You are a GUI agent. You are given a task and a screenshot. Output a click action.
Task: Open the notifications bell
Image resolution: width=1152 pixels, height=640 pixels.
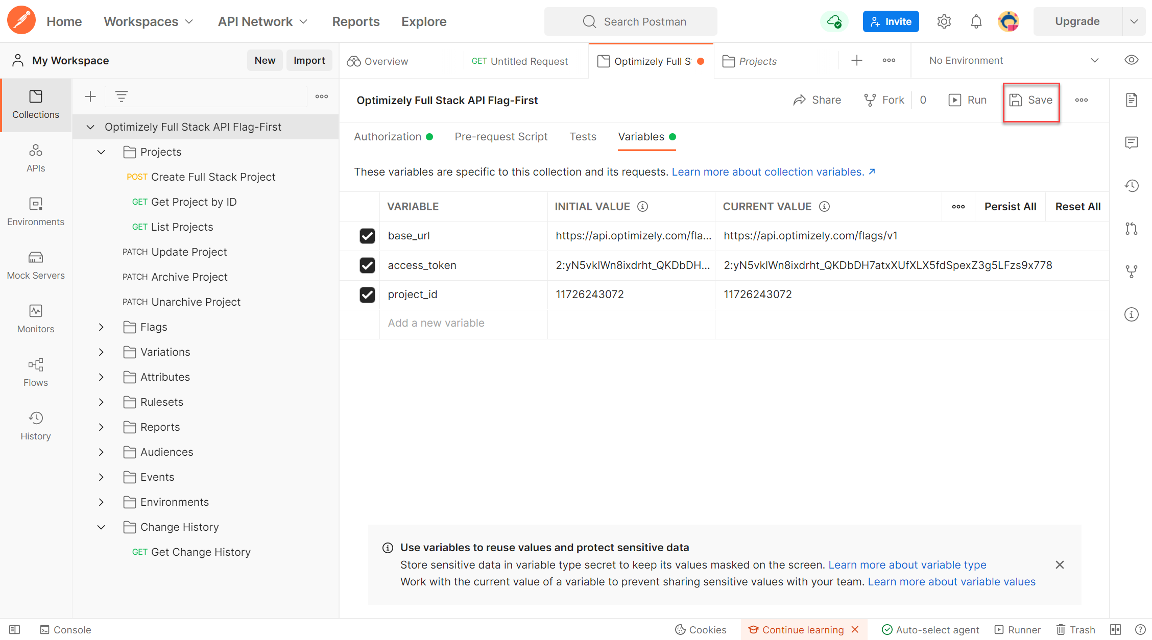(x=976, y=21)
